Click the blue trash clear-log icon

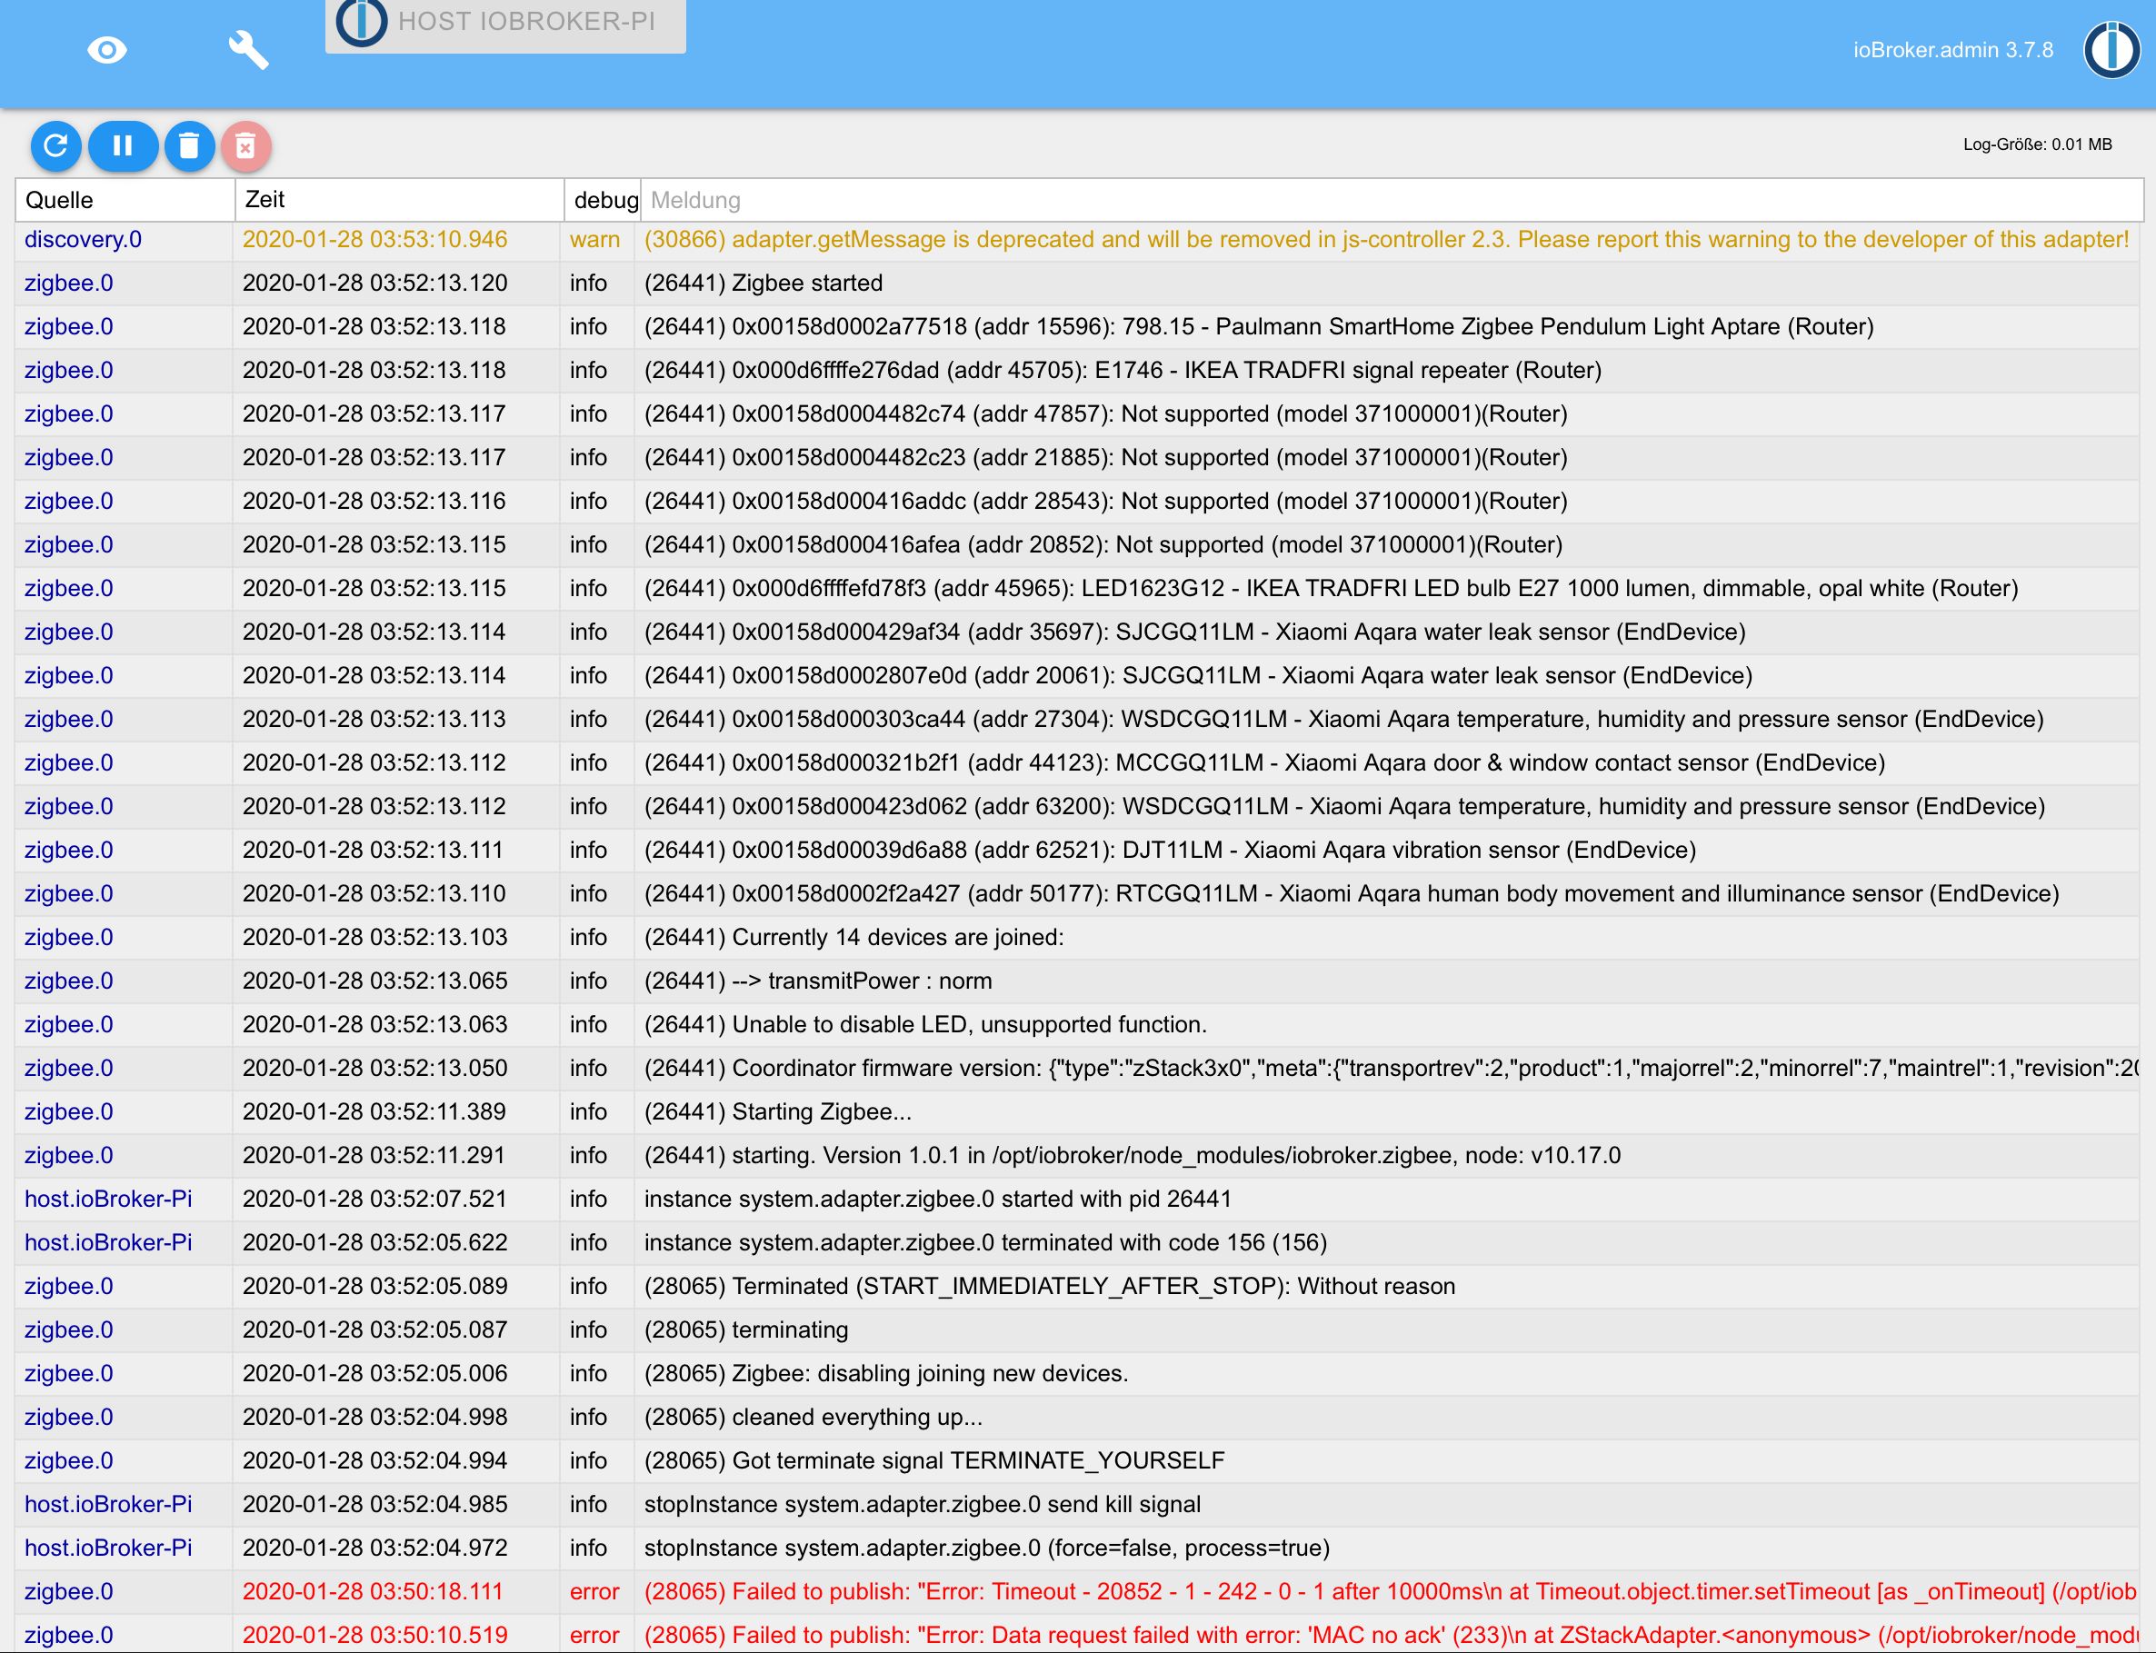(x=189, y=145)
